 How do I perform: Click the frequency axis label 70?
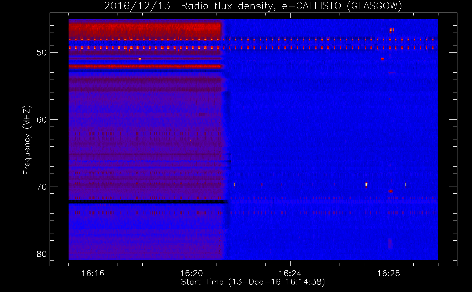tap(42, 187)
